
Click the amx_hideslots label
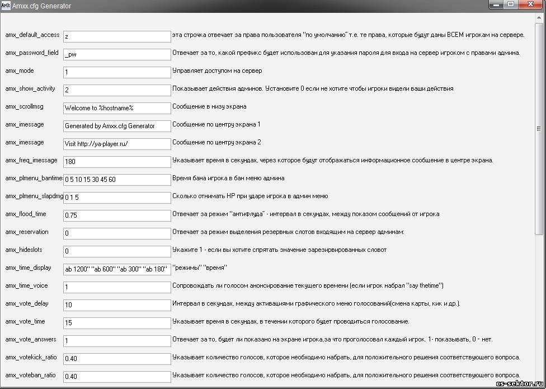[x=23, y=250]
